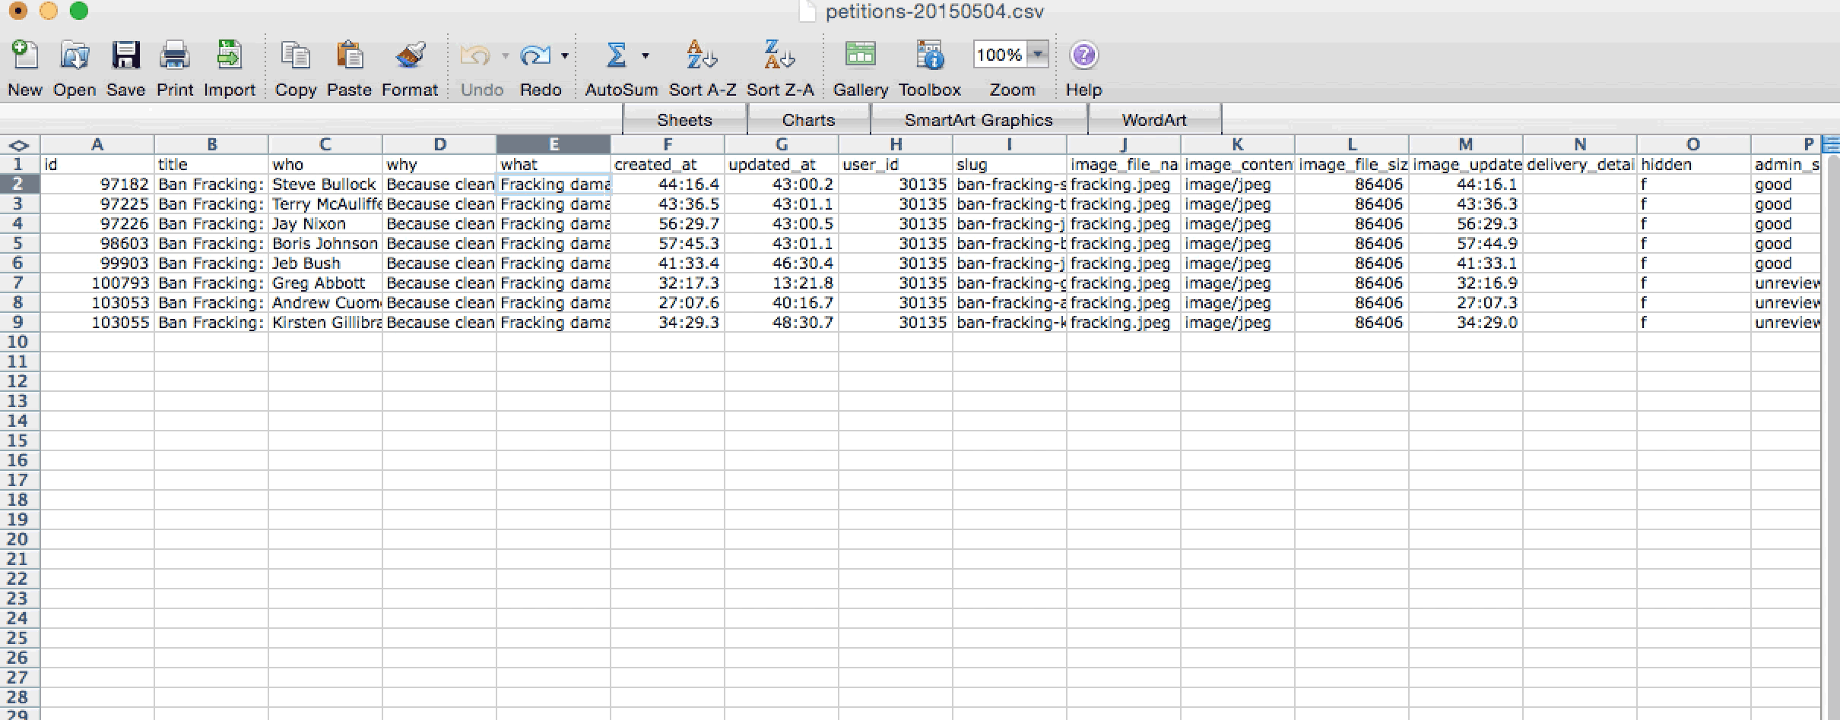Select cell with time 57:44.9
1840x720 pixels.
coord(1466,244)
